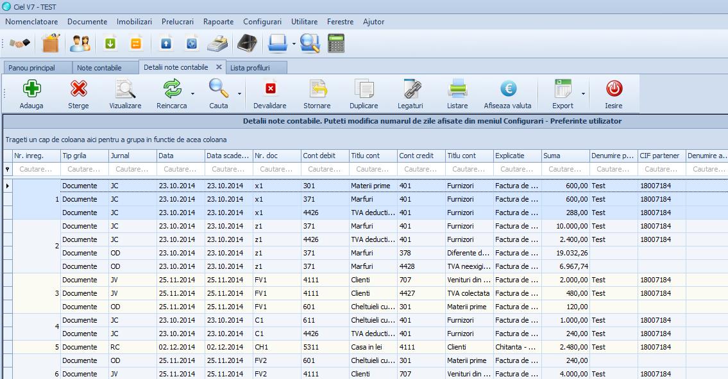728x379 pixels.
Task: Open the Prelucrari menu
Action: tap(178, 22)
